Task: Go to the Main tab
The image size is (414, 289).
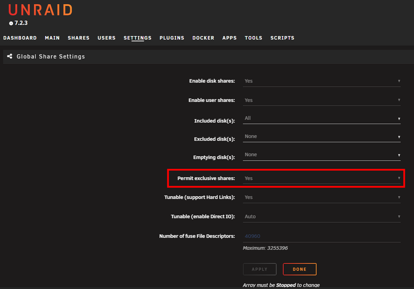Action: pos(52,38)
